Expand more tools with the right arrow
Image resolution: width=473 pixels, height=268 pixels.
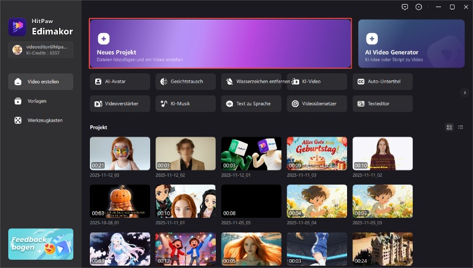coord(465,93)
